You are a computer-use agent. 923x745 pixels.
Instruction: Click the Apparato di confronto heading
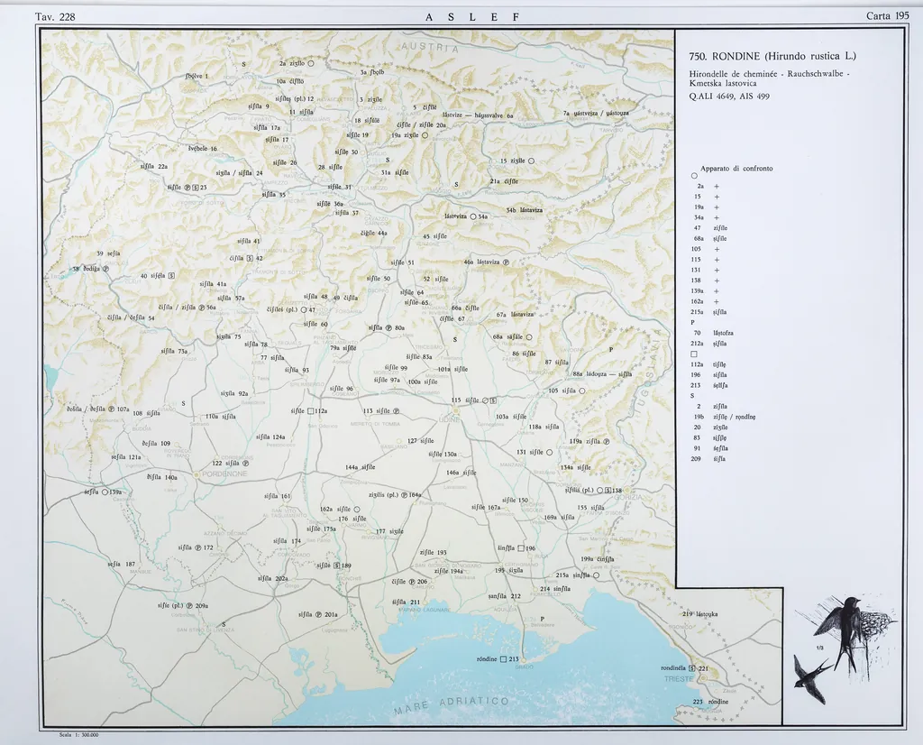pos(736,169)
